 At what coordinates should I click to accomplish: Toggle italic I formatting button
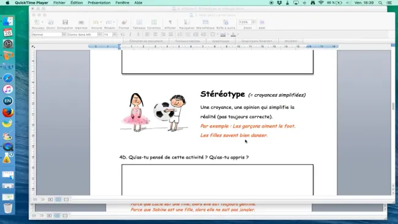point(130,34)
